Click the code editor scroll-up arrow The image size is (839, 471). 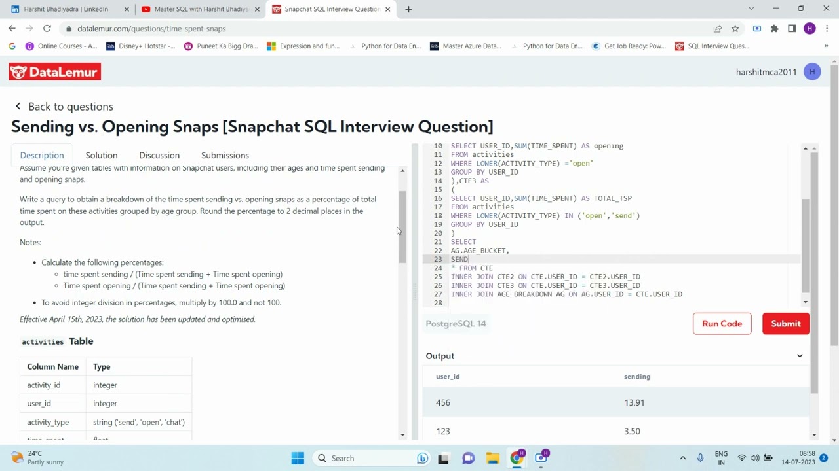(805, 149)
